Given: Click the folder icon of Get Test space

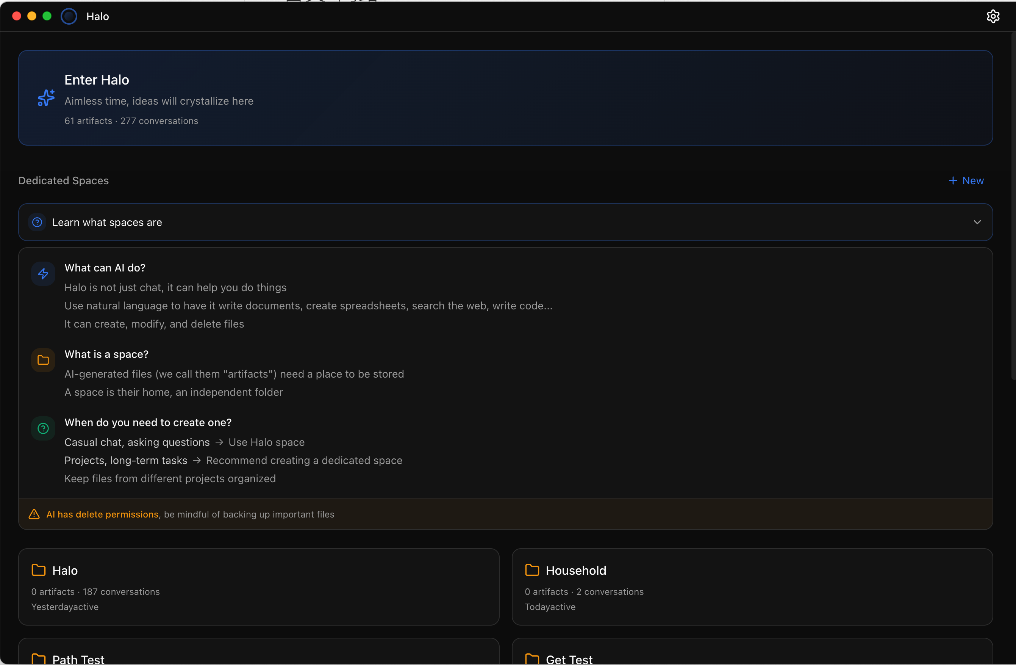Looking at the screenshot, I should (532, 659).
